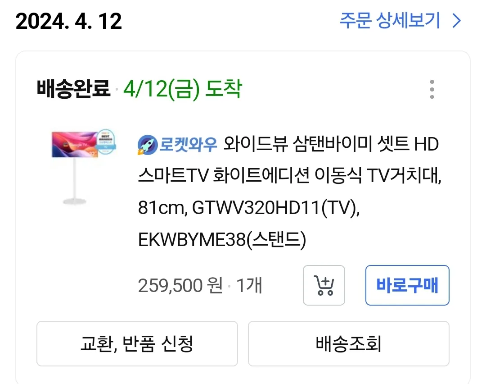Tap the 1개 quantity label
This screenshot has height=384, width=486.
[249, 286]
